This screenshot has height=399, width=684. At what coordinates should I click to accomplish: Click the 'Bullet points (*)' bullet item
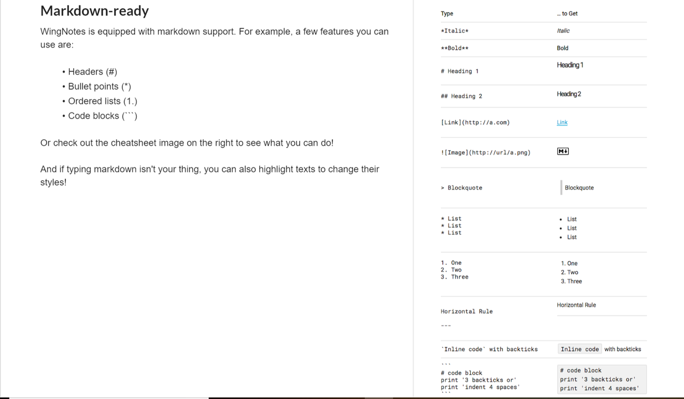tap(100, 86)
